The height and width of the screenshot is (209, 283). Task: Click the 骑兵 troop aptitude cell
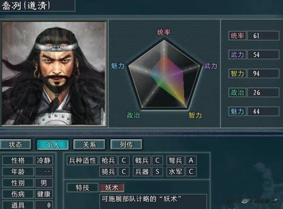point(108,171)
